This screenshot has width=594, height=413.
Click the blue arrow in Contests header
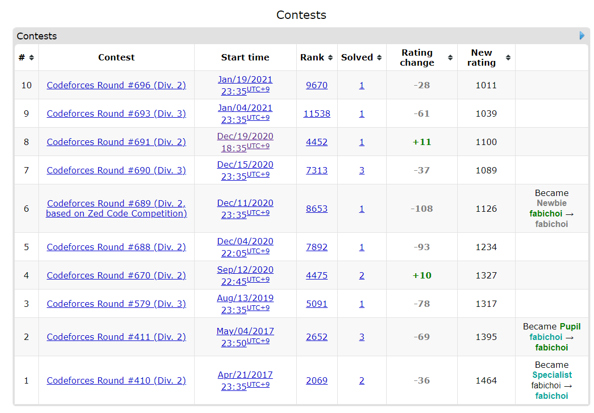(x=582, y=36)
